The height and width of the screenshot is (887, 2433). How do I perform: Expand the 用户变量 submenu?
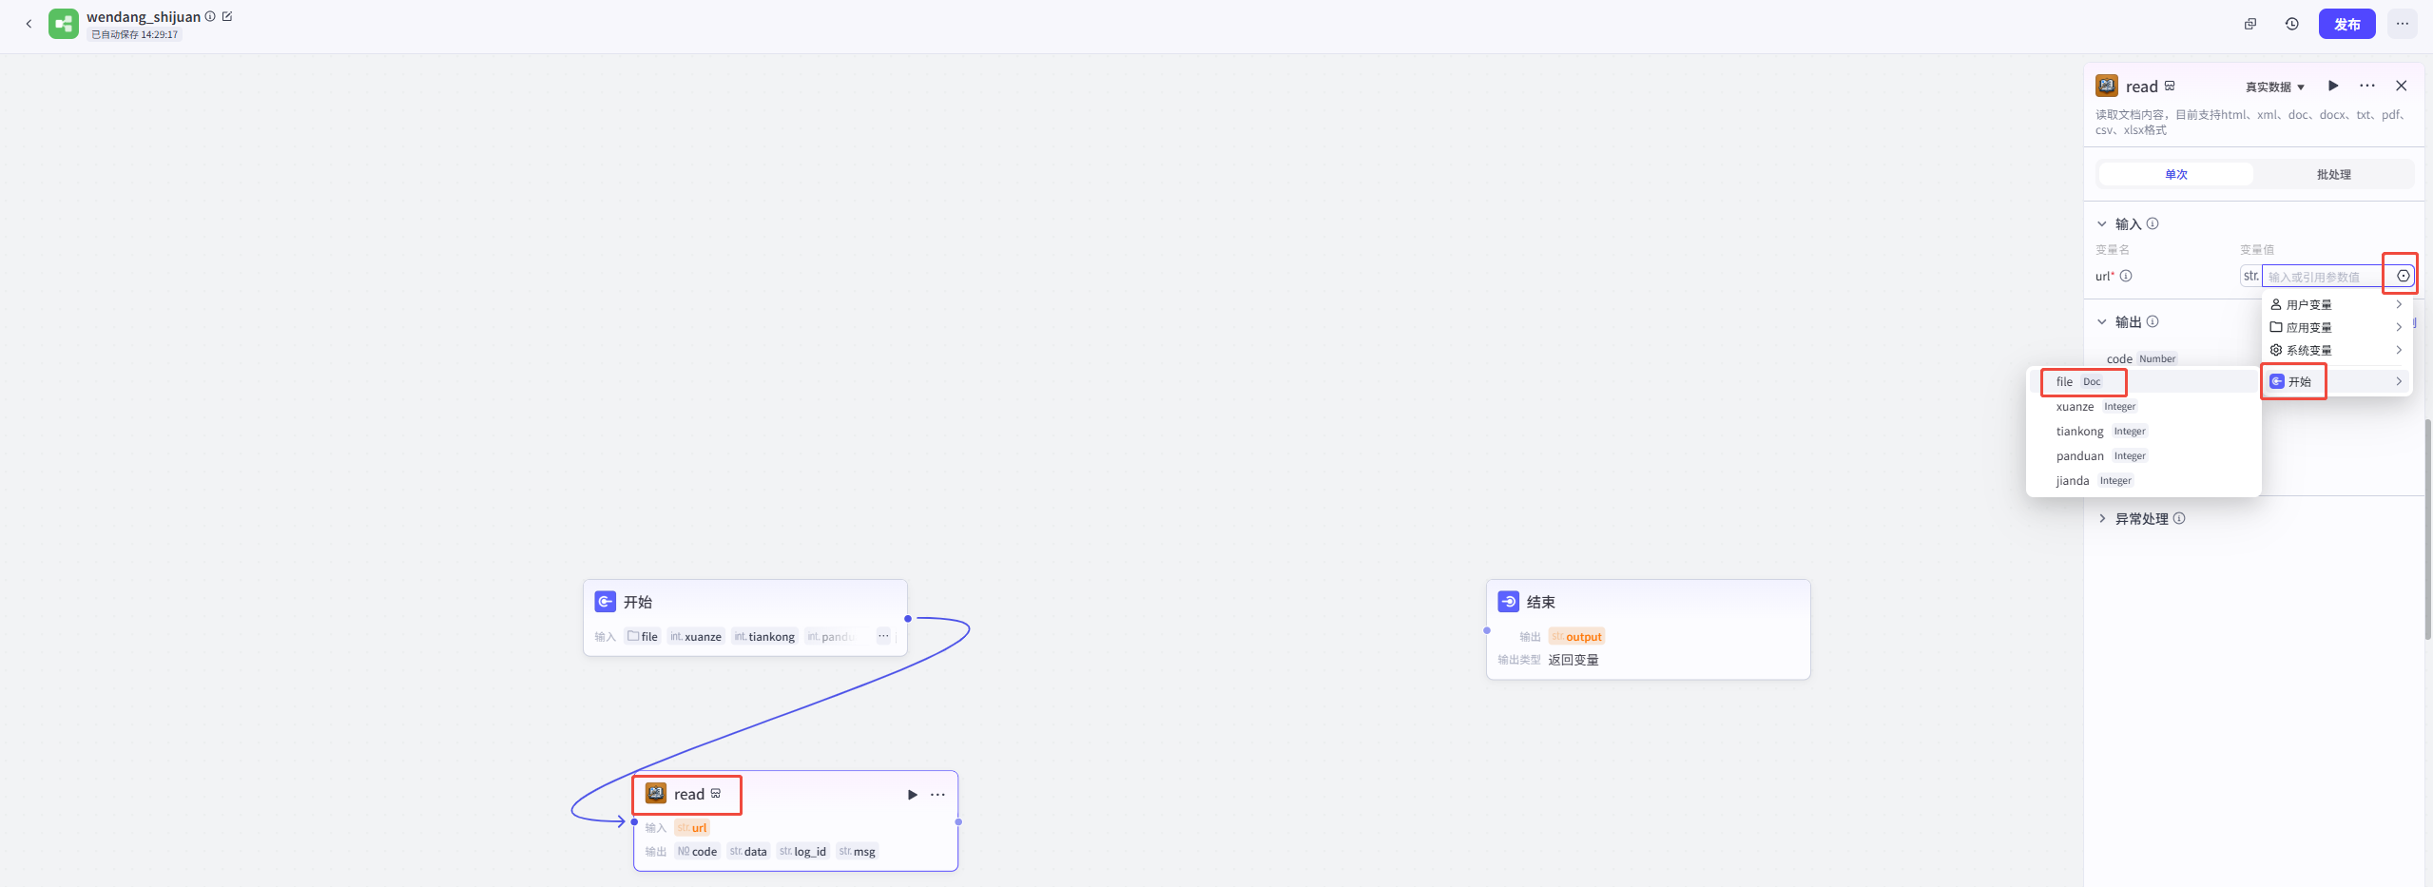click(x=2335, y=304)
